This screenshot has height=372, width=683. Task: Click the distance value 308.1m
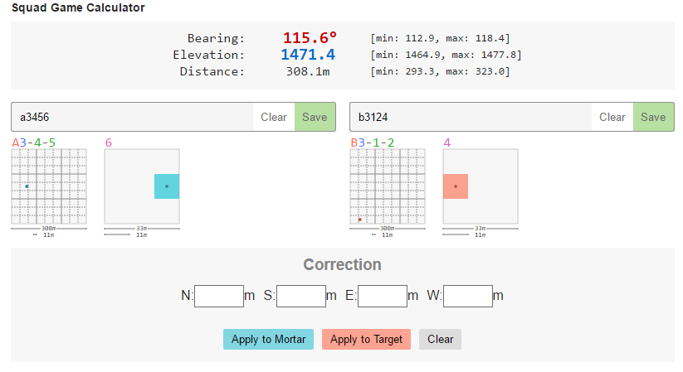[x=308, y=71]
